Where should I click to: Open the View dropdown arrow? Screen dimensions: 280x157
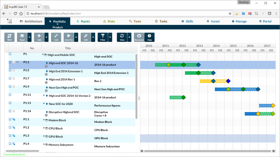[x=129, y=37]
